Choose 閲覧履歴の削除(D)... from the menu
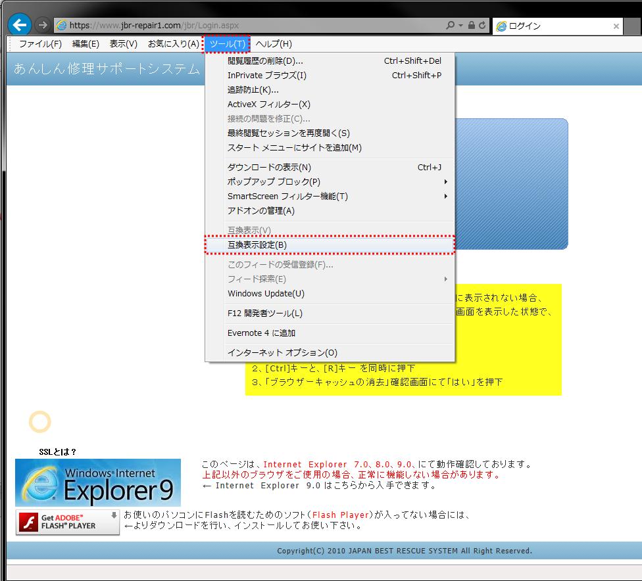The image size is (642, 581). [330, 61]
